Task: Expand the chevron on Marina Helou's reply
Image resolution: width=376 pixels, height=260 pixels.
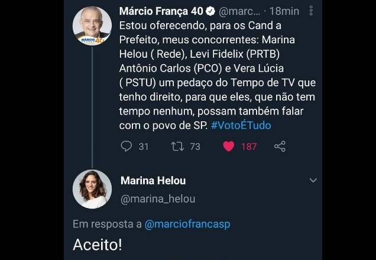Action: [x=313, y=180]
